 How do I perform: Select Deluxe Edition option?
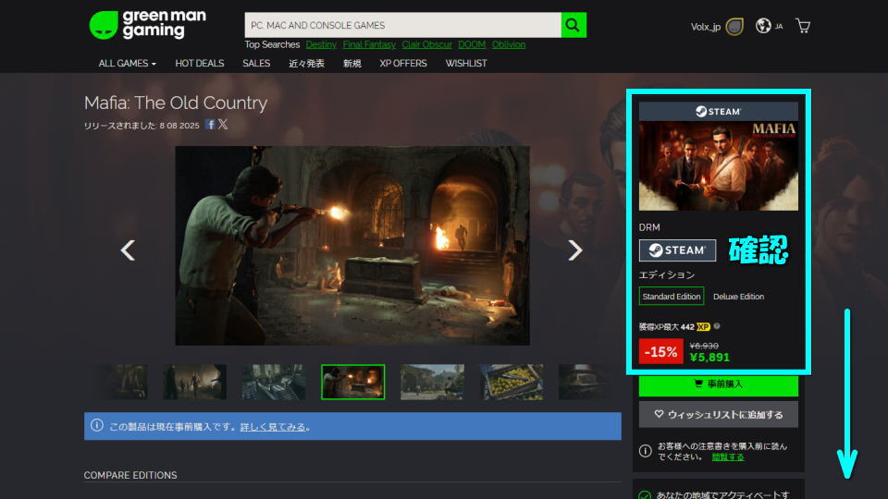[x=738, y=296]
